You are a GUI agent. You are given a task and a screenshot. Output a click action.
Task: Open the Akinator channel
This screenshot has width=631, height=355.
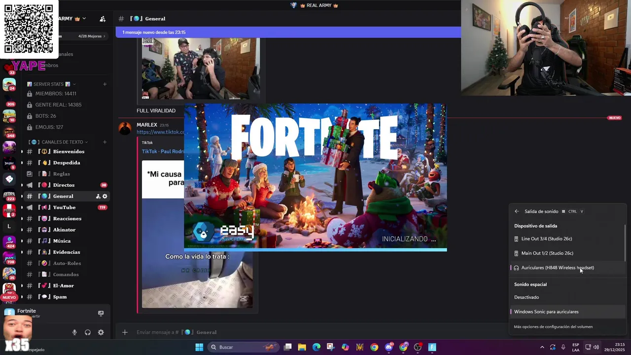[64, 230]
